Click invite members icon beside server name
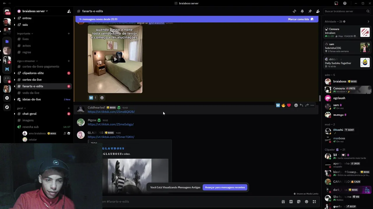The width and height of the screenshot is (373, 209). tap(69, 11)
